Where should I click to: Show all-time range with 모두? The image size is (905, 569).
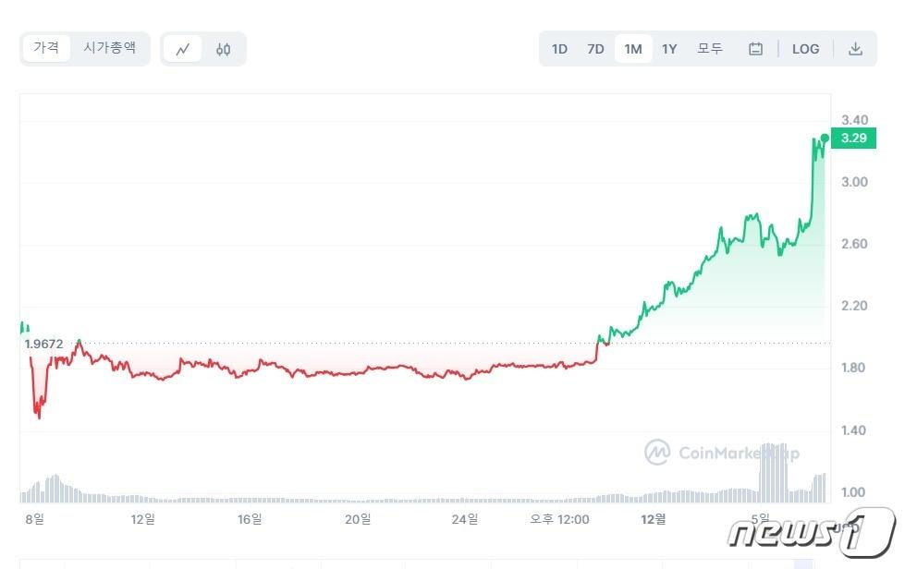point(710,49)
